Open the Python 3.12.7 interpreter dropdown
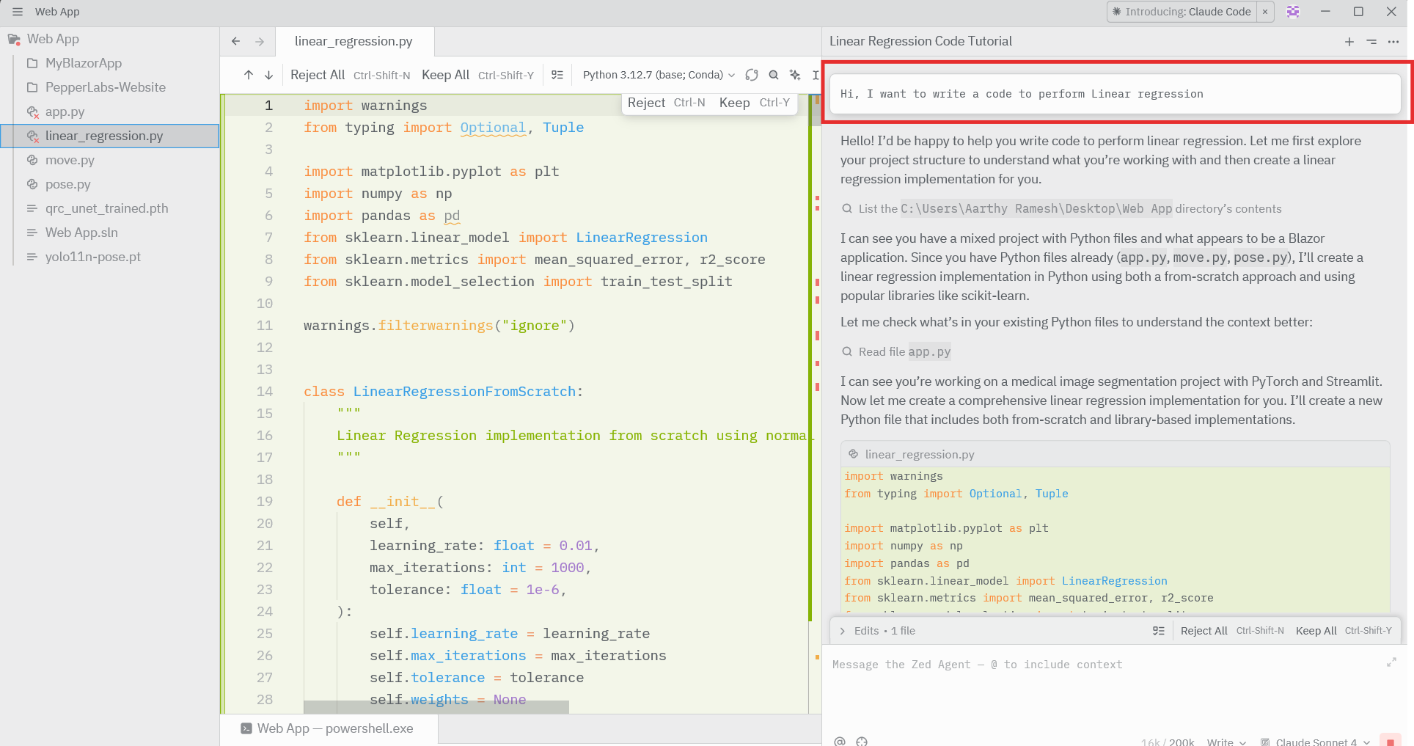This screenshot has height=746, width=1414. (x=658, y=75)
